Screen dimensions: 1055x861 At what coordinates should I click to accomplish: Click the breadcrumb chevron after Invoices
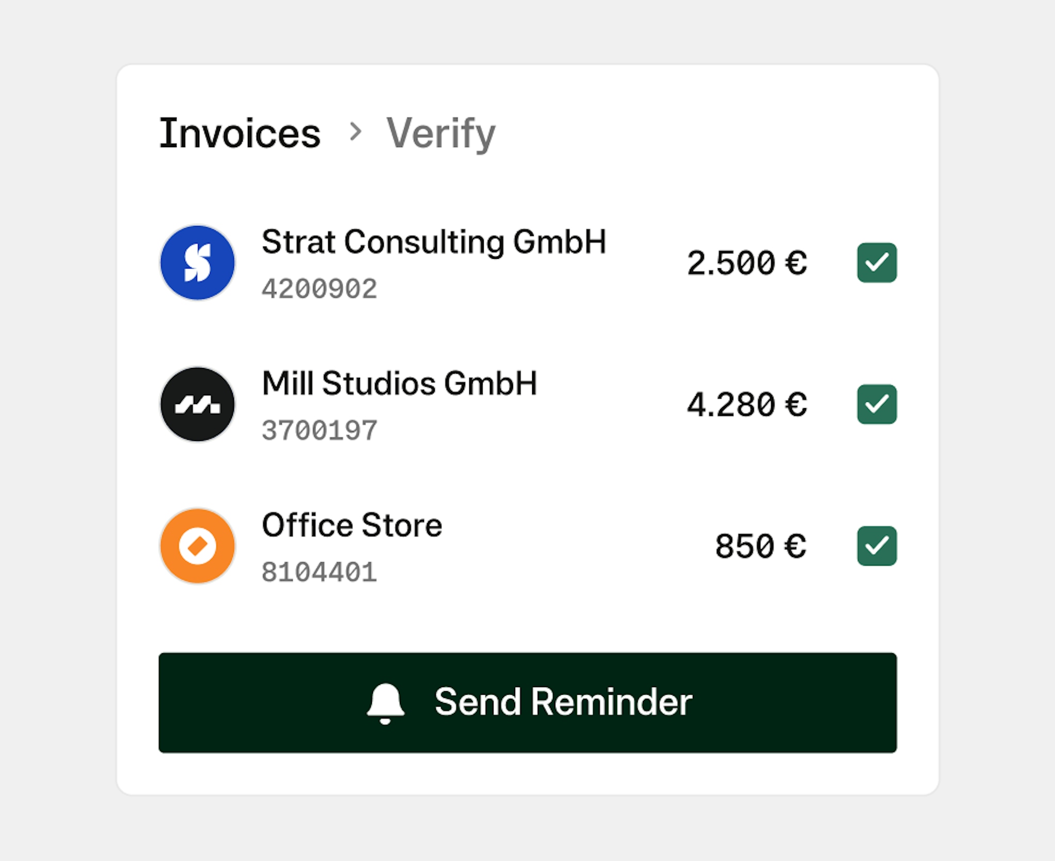tap(355, 132)
